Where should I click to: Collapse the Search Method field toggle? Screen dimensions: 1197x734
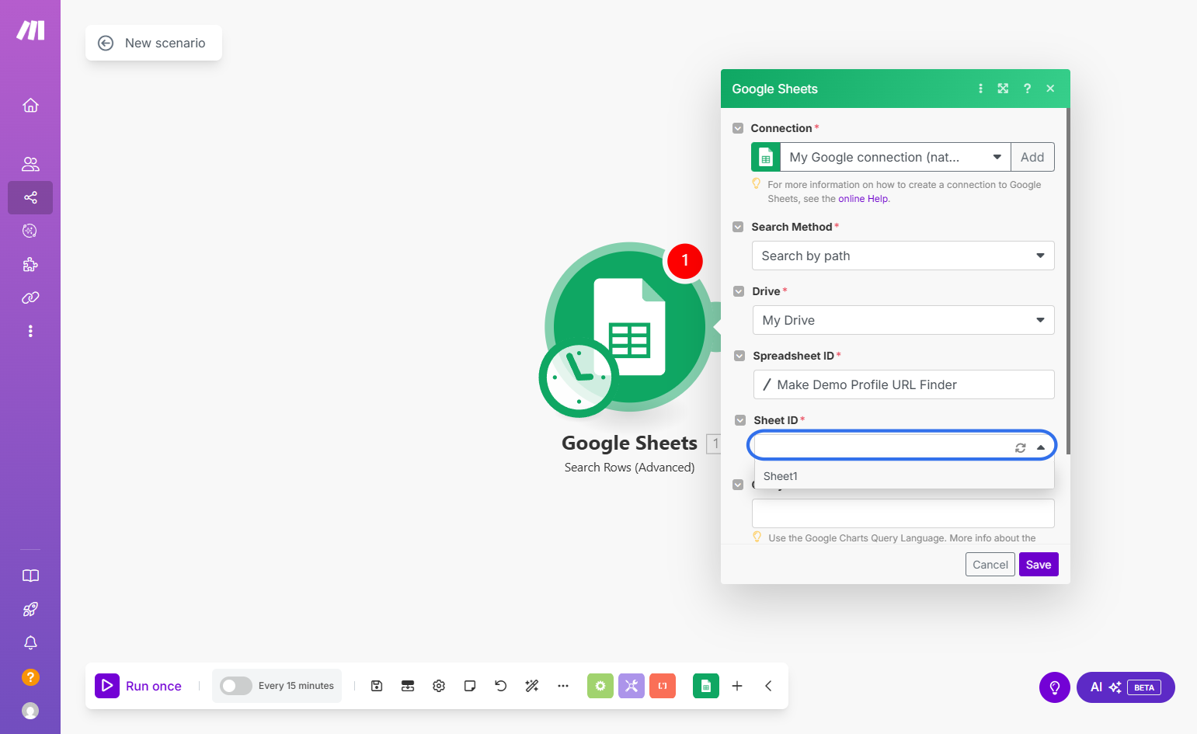pyautogui.click(x=738, y=227)
